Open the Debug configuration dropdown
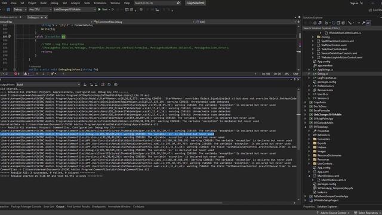 (19, 10)
